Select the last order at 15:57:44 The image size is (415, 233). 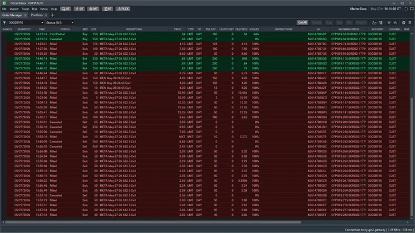208,215
